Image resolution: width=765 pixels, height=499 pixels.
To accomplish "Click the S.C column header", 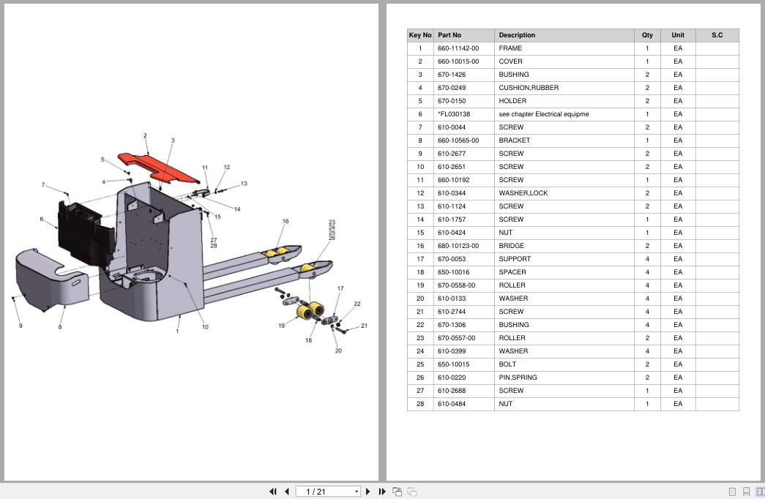I will 717,35.
